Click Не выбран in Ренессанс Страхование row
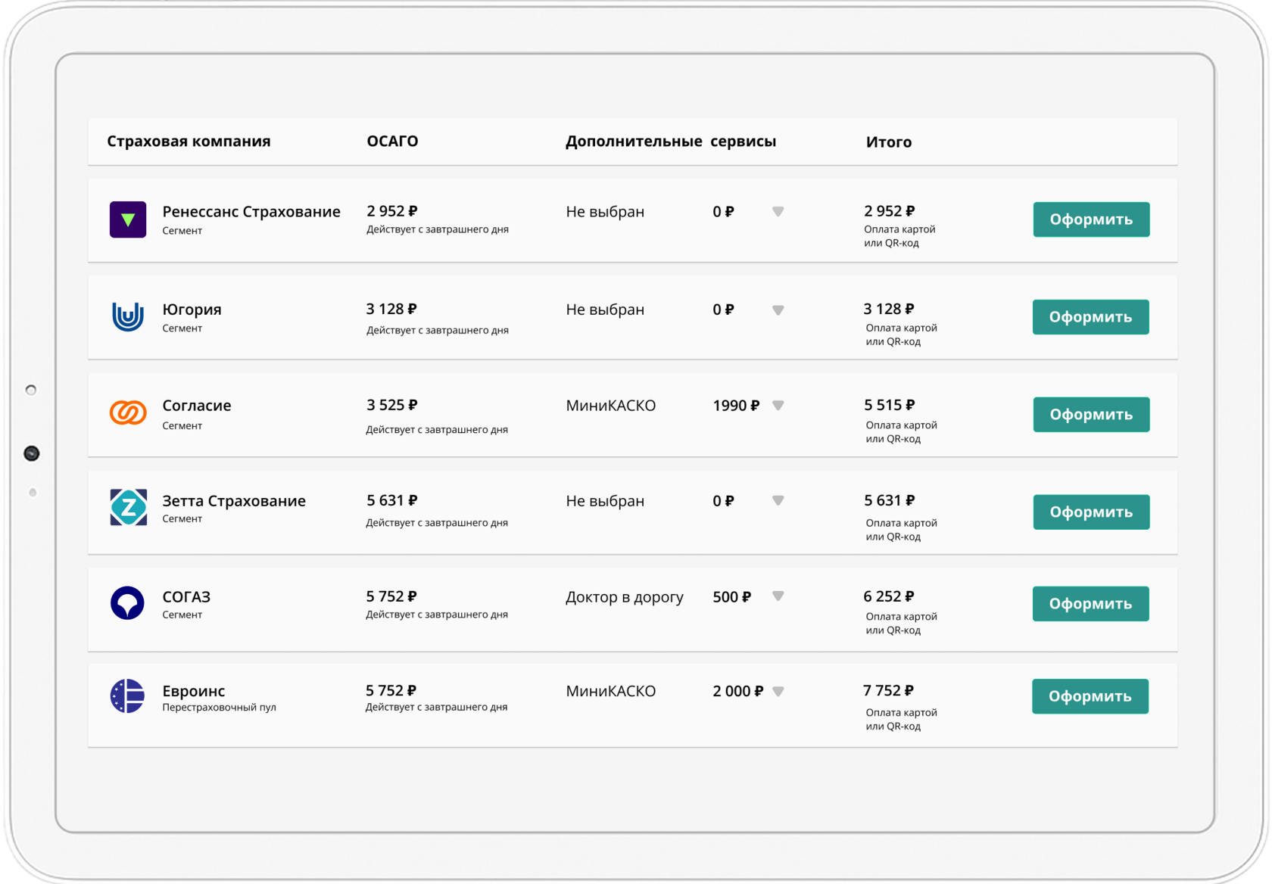This screenshot has height=884, width=1272. pyautogui.click(x=605, y=212)
